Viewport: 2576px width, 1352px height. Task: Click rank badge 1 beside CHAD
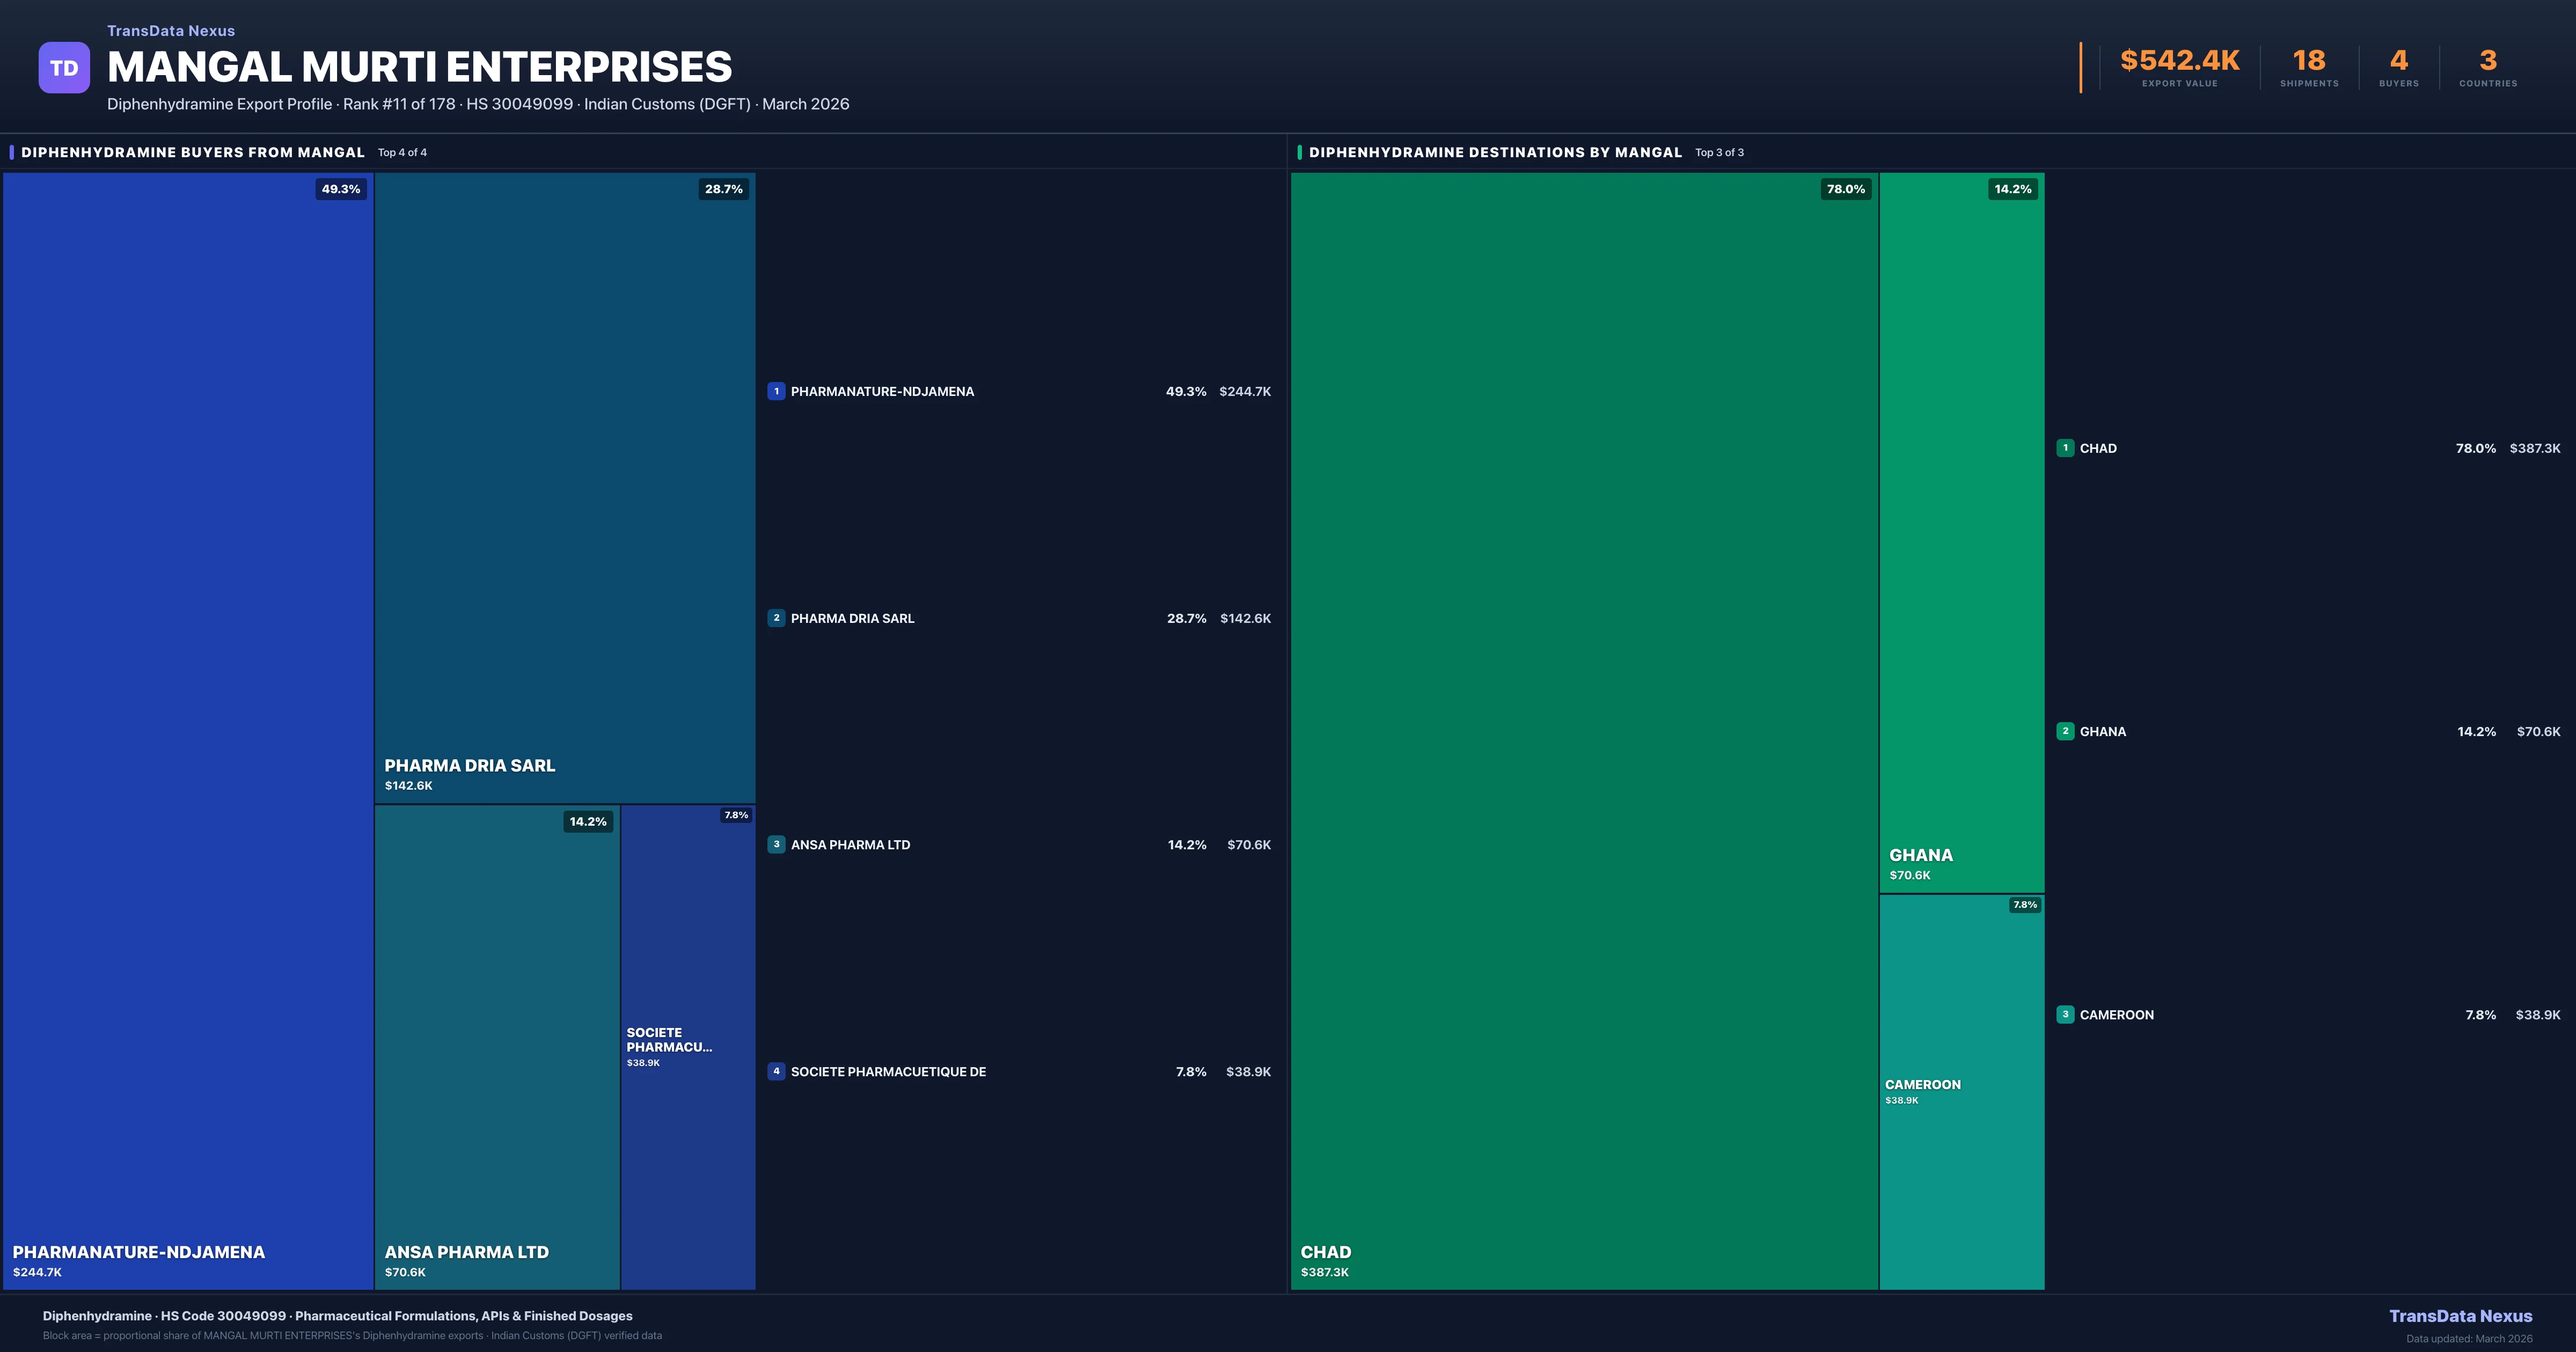(2065, 448)
